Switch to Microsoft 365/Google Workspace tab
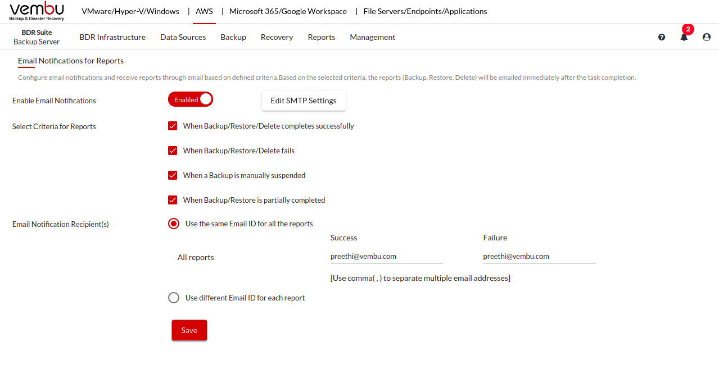The height and width of the screenshot is (369, 719). 288,11
